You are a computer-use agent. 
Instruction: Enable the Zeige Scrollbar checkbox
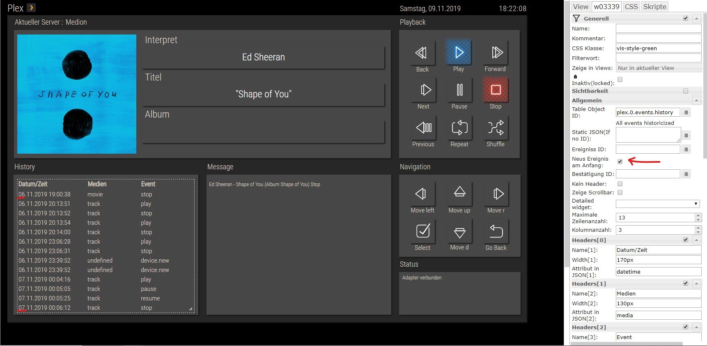click(x=620, y=192)
